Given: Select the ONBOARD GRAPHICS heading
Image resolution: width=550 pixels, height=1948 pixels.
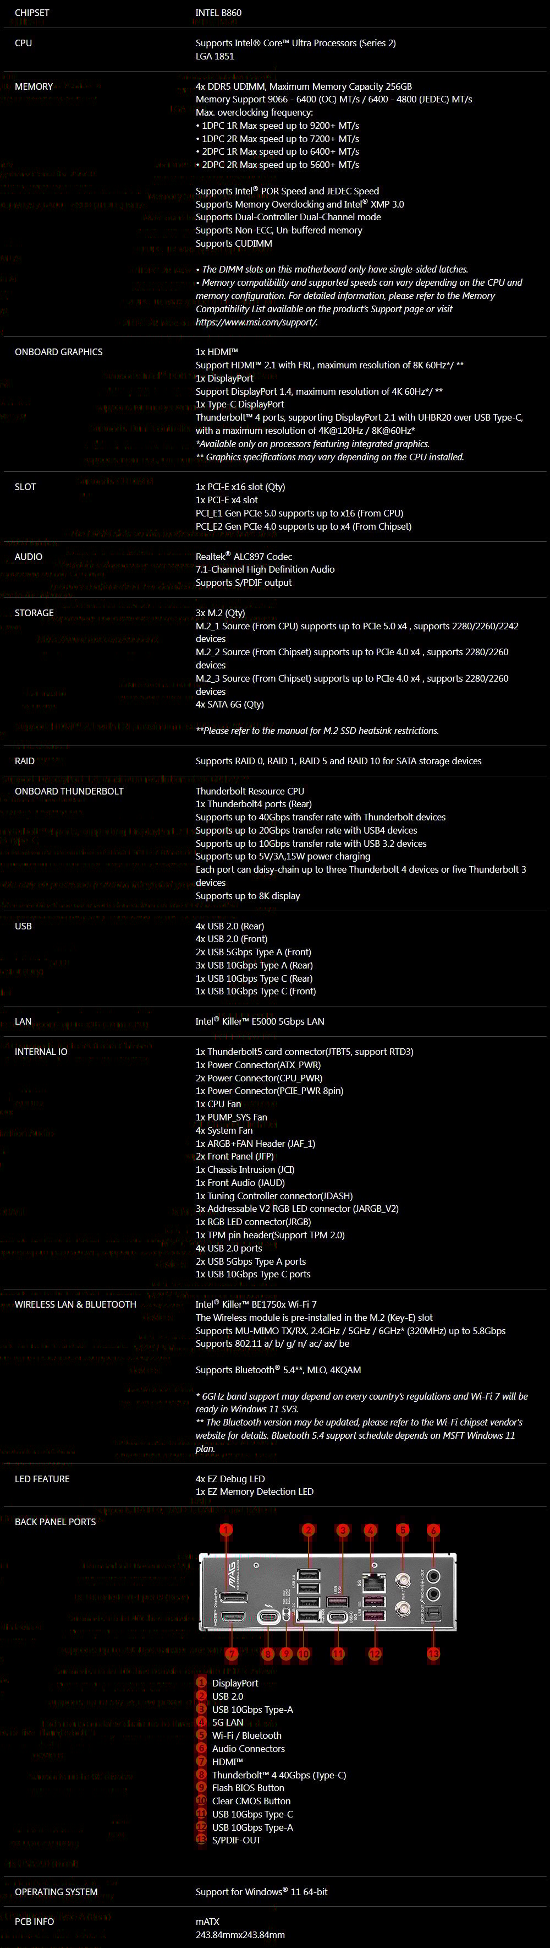Looking at the screenshot, I should coord(58,352).
